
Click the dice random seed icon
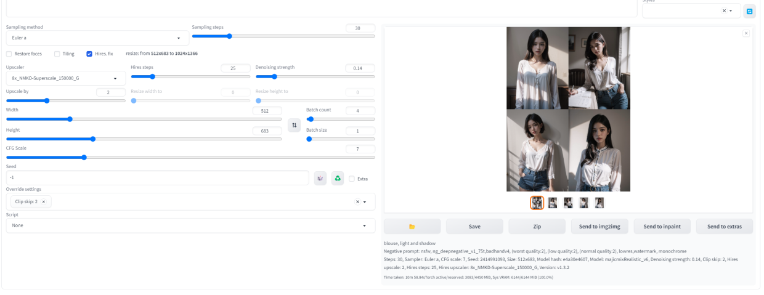(320, 179)
